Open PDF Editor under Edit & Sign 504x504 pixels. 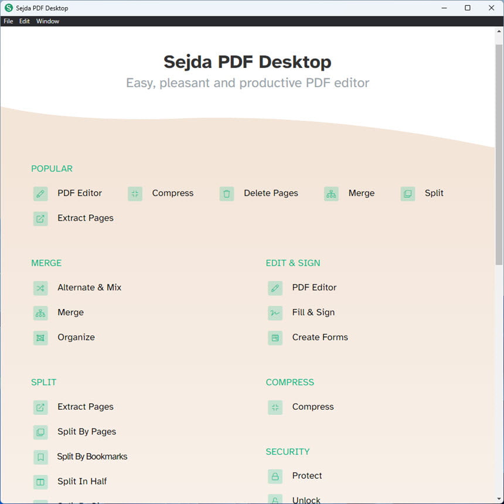tap(315, 287)
